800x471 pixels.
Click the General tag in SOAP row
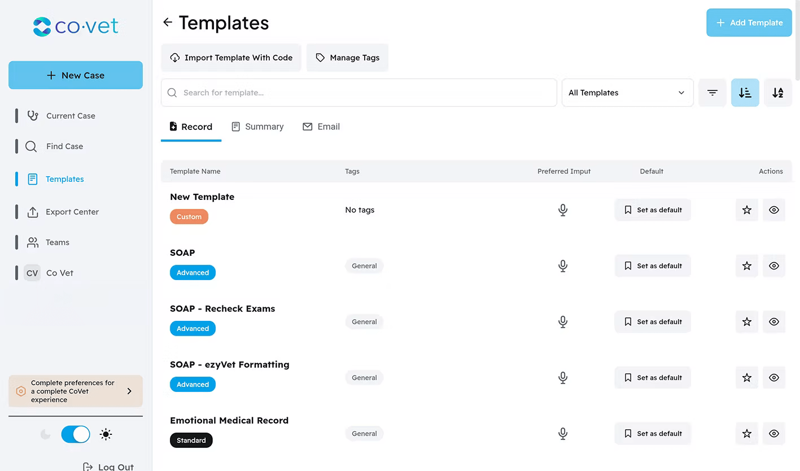pos(364,266)
